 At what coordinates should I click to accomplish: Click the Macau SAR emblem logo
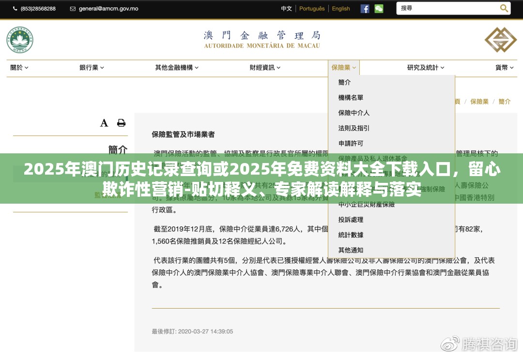click(x=20, y=40)
